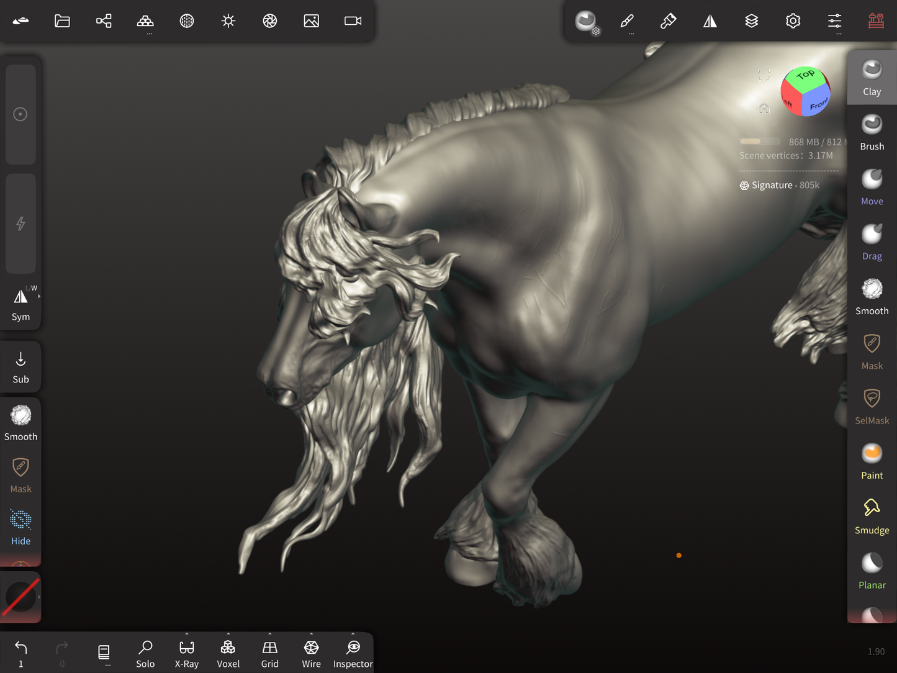Expand the Voxel options arrow
This screenshot has height=673, width=897.
pyautogui.click(x=228, y=635)
